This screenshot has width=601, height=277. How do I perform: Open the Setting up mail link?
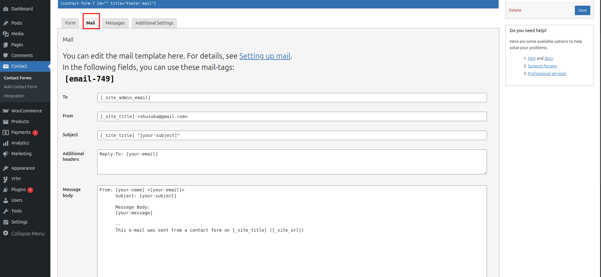point(265,56)
